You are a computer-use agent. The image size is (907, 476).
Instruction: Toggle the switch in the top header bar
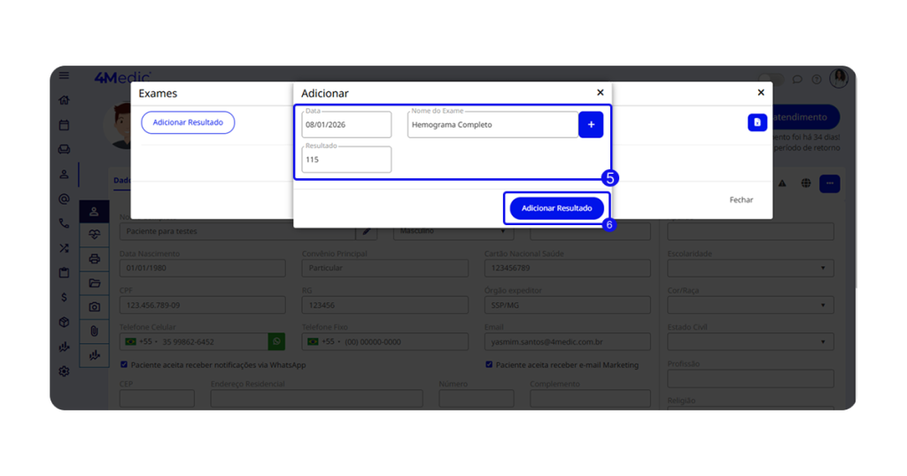[771, 79]
